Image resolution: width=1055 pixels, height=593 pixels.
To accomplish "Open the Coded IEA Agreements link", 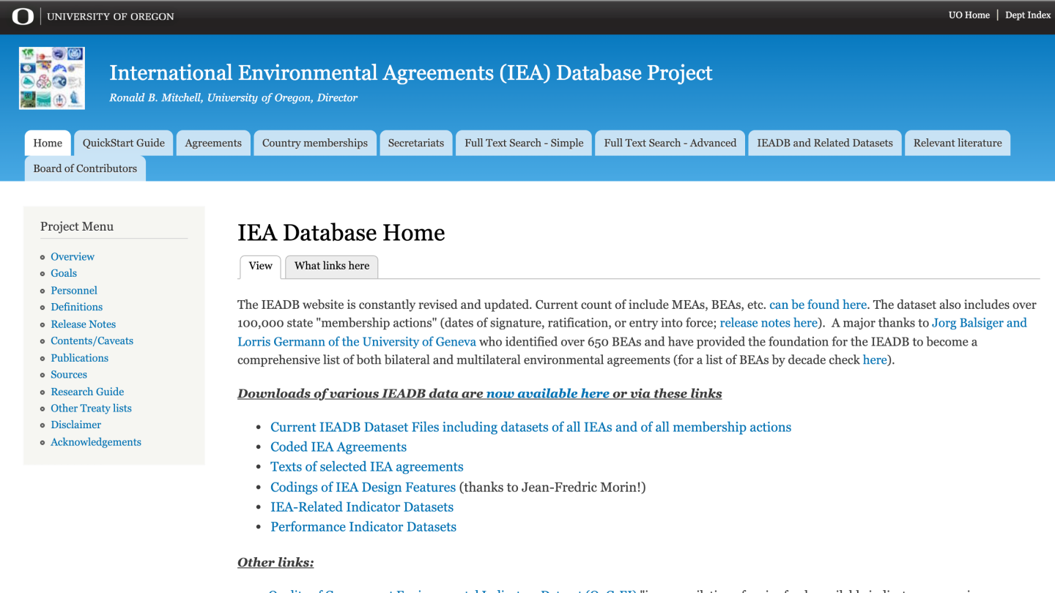I will [338, 447].
